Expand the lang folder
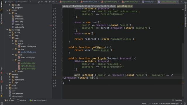The width and height of the screenshot is (187, 105). (x=10, y=35)
